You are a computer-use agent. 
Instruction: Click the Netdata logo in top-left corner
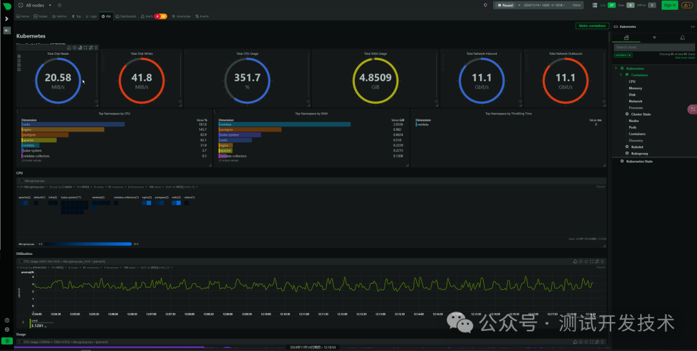(6, 5)
